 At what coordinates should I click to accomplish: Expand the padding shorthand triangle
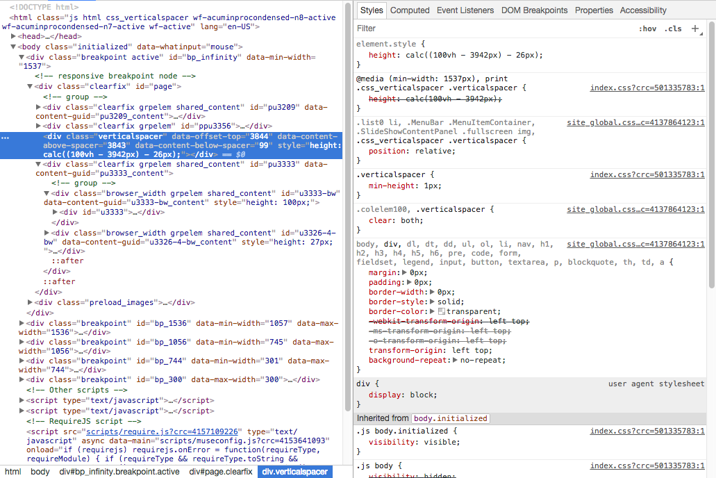pyautogui.click(x=408, y=282)
